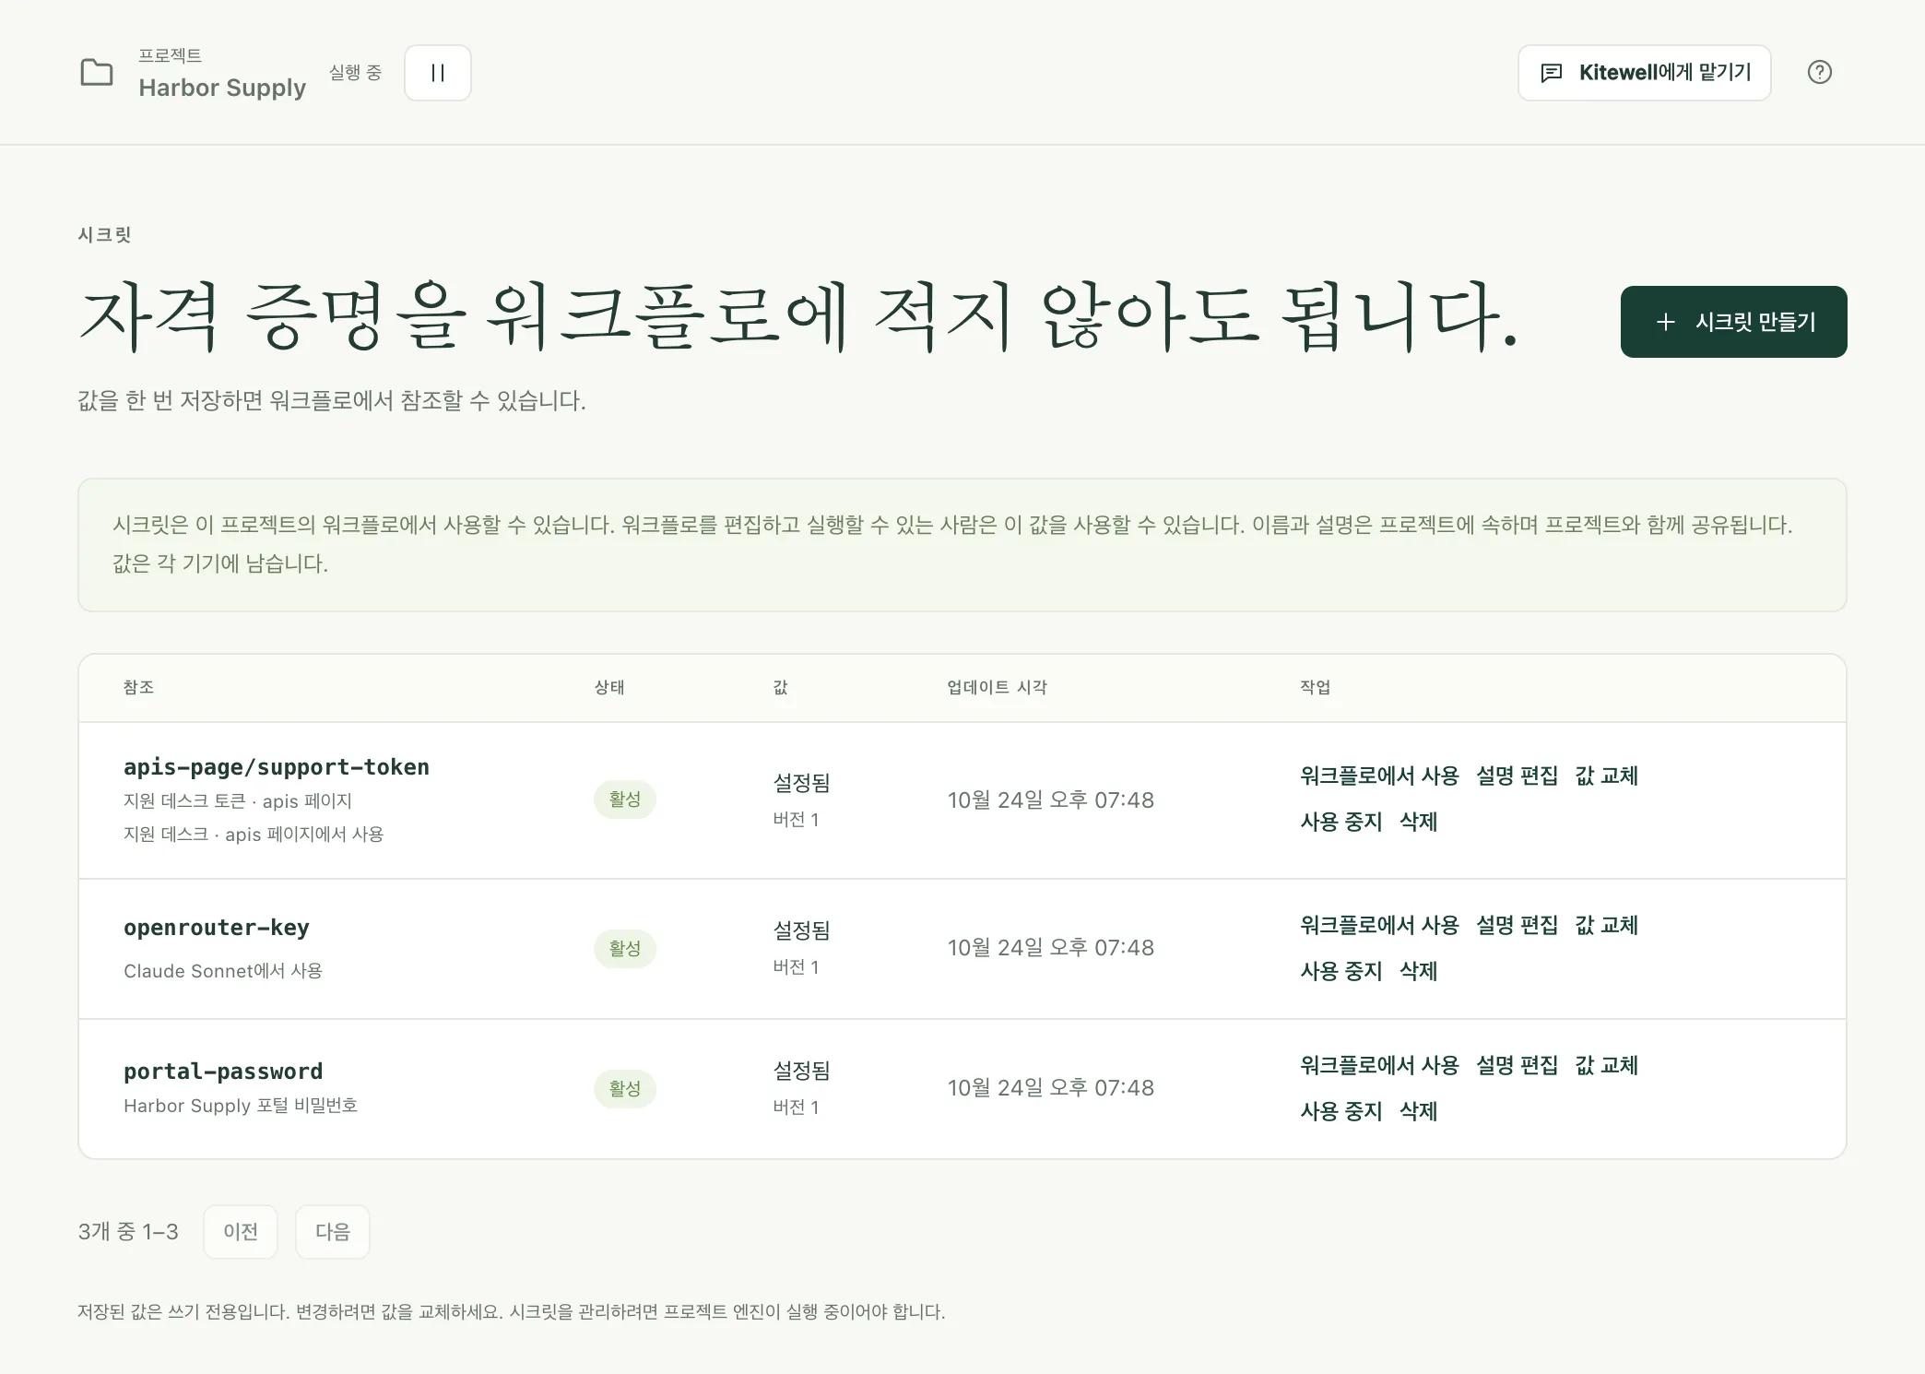Click the '활성' status badge for openrouter-key

[625, 949]
